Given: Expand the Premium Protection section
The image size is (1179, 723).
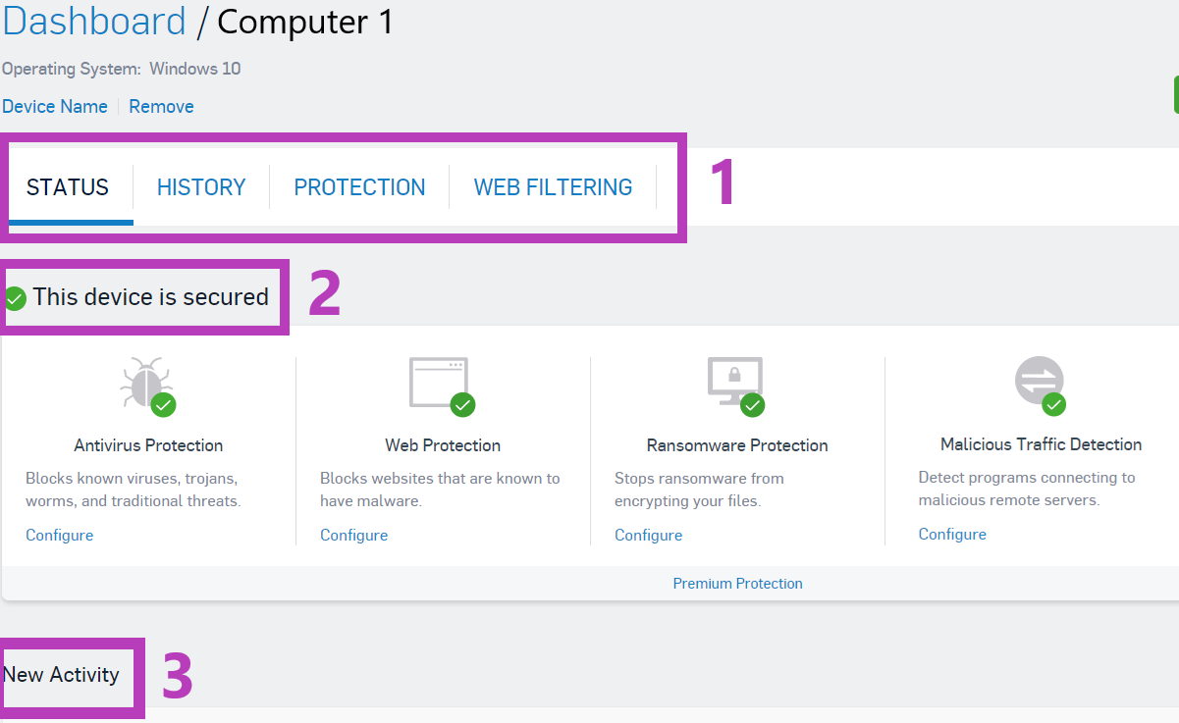Looking at the screenshot, I should coord(738,584).
